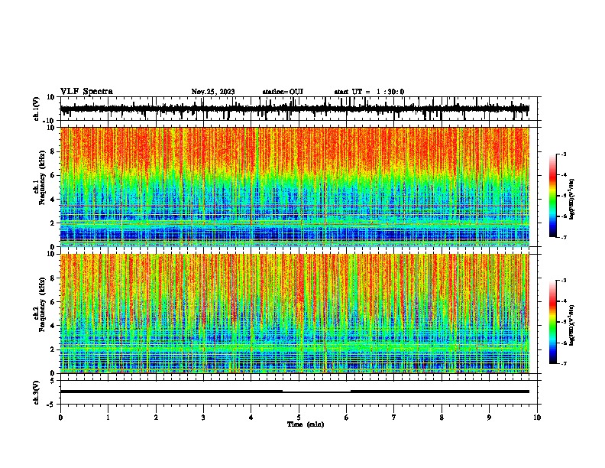Click the ch.1(V) waveform axis label

[x=37, y=109]
